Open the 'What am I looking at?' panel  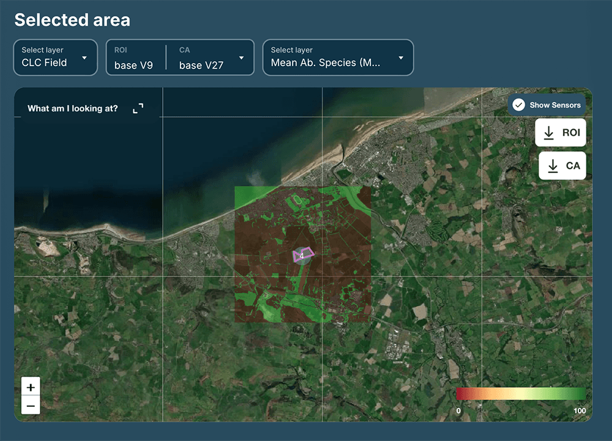pyautogui.click(x=73, y=108)
